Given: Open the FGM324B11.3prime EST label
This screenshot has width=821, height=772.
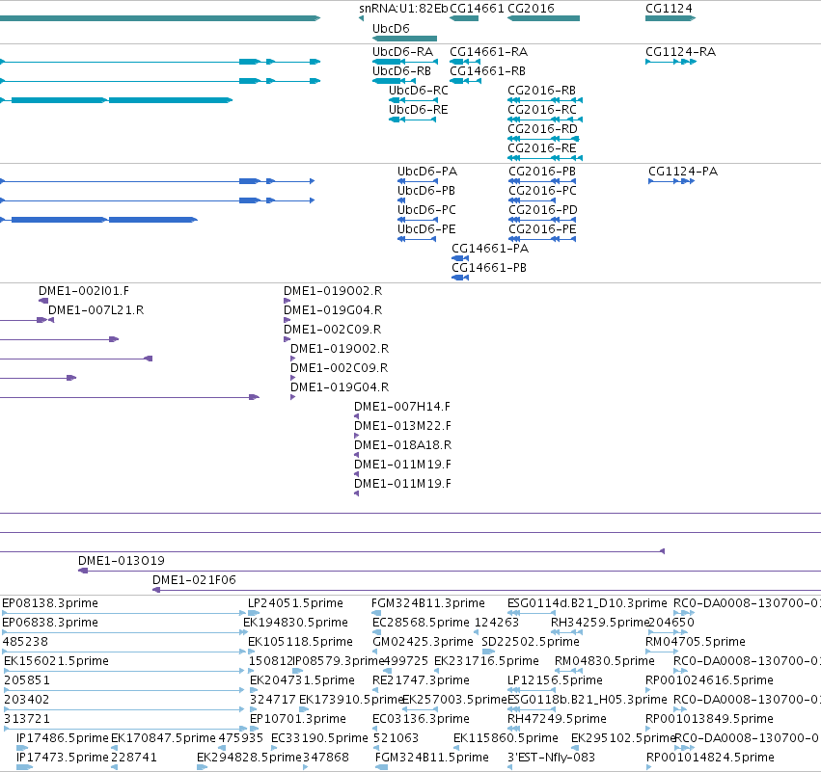Looking at the screenshot, I should pyautogui.click(x=428, y=603).
